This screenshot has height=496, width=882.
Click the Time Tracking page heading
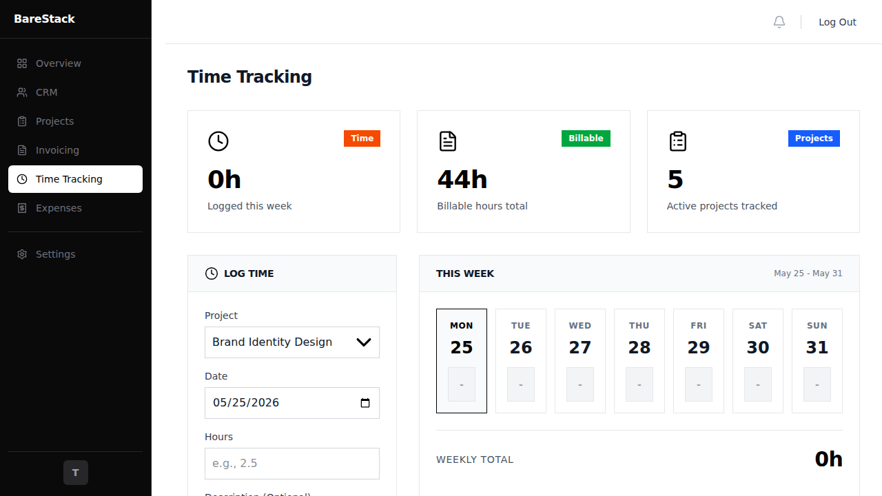249,76
